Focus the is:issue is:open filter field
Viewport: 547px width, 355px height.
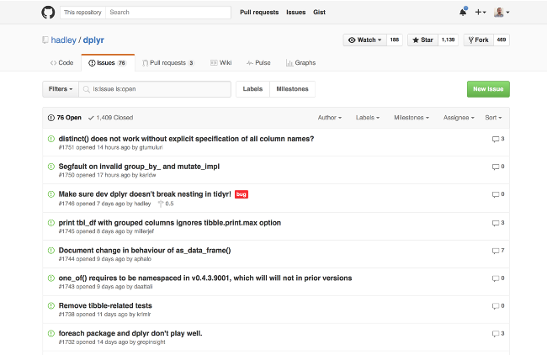[155, 89]
